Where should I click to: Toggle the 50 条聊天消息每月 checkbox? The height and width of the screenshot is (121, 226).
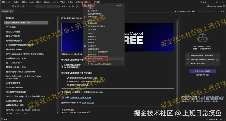tap(62, 67)
